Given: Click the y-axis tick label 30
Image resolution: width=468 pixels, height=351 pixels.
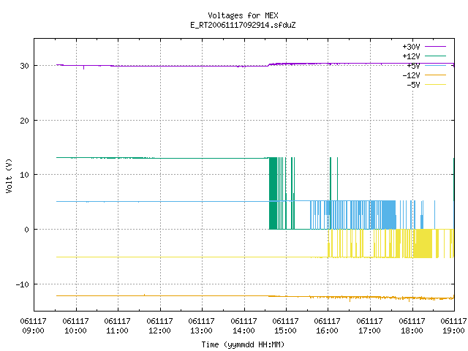Looking at the screenshot, I should (x=24, y=66).
